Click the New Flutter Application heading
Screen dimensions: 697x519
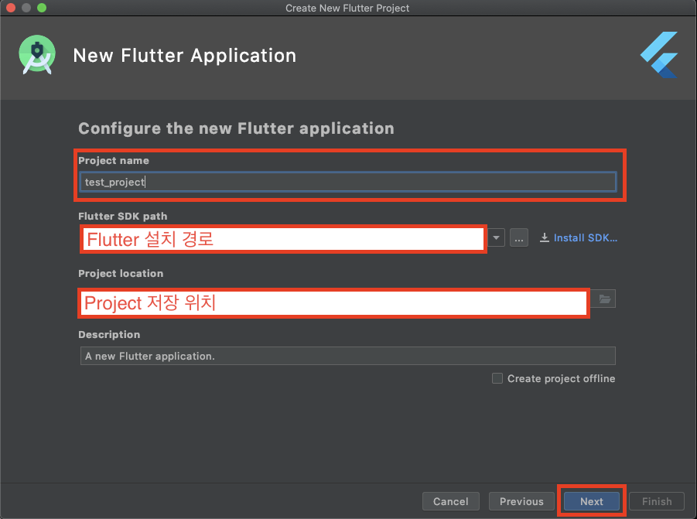pos(184,56)
